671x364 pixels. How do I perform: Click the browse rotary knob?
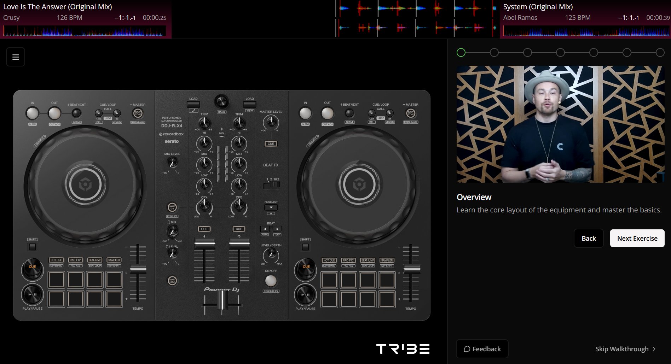coord(221,102)
